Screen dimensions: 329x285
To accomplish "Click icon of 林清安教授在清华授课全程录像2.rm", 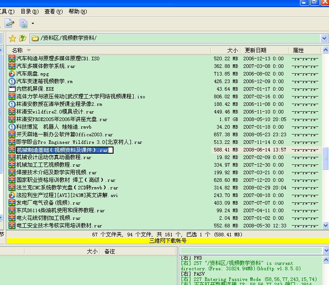I will click(12, 104).
